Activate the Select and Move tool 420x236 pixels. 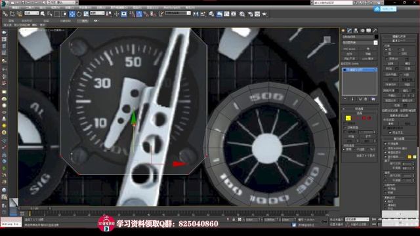[x=72, y=14]
